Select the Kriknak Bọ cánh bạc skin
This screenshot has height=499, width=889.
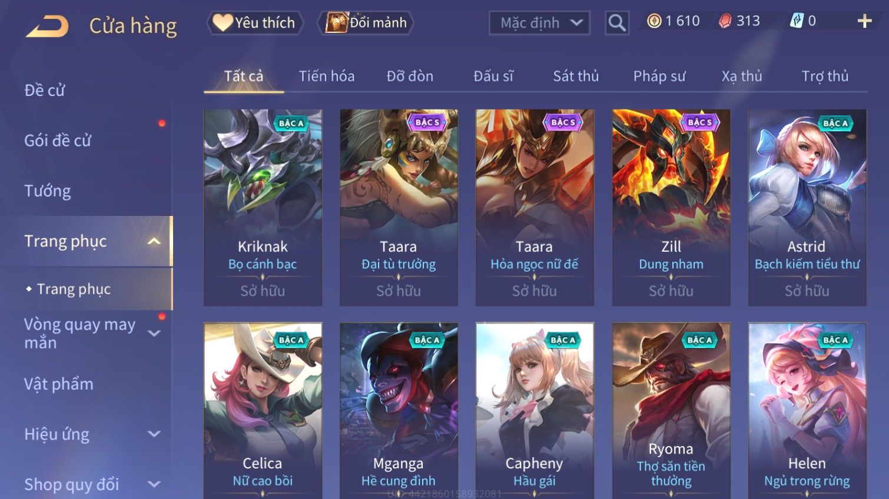tap(263, 207)
